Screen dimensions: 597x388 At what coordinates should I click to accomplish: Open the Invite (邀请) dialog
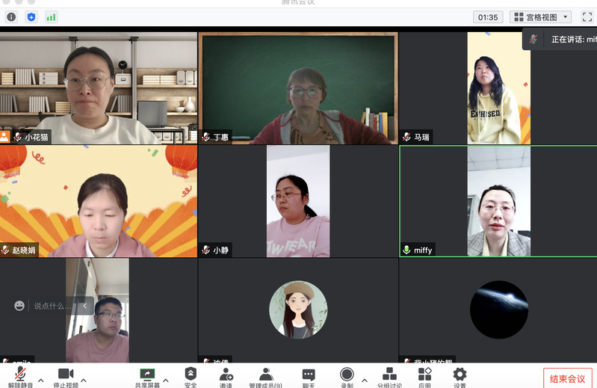(x=226, y=377)
